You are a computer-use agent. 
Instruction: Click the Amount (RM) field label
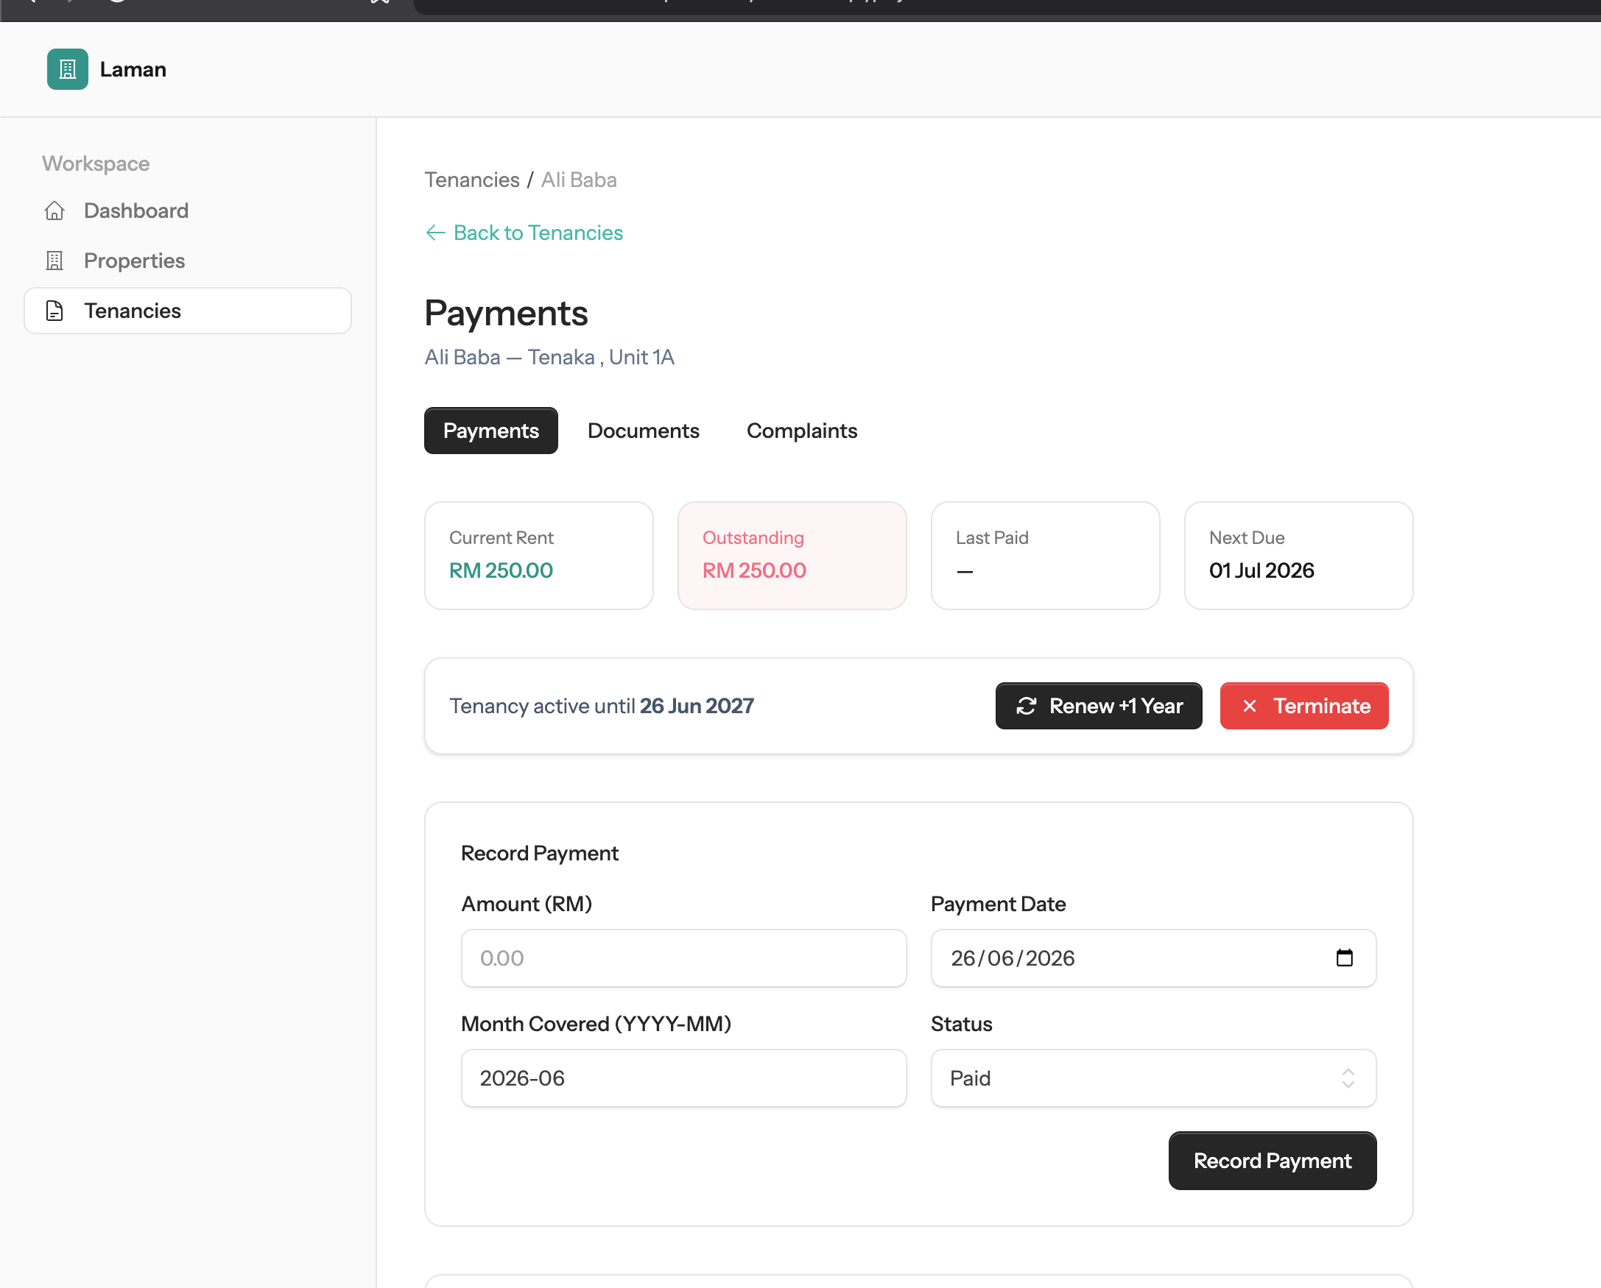[x=527, y=904]
